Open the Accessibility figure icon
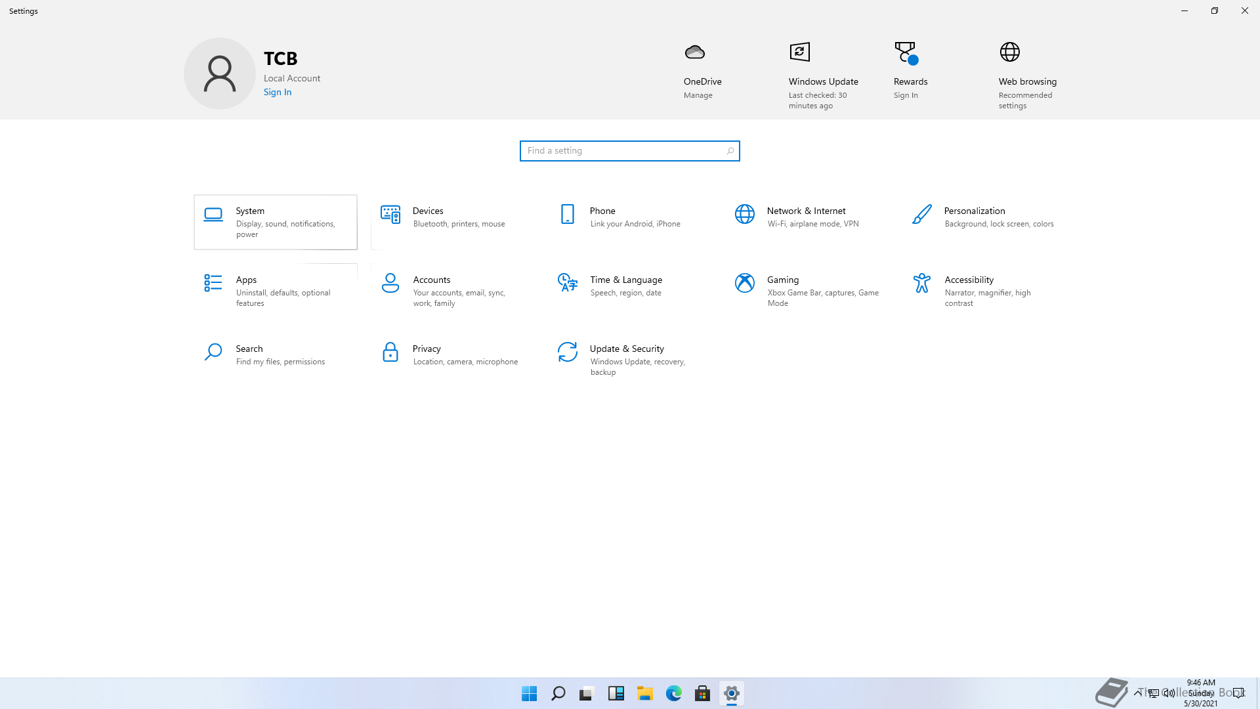1260x709 pixels. coord(921,283)
